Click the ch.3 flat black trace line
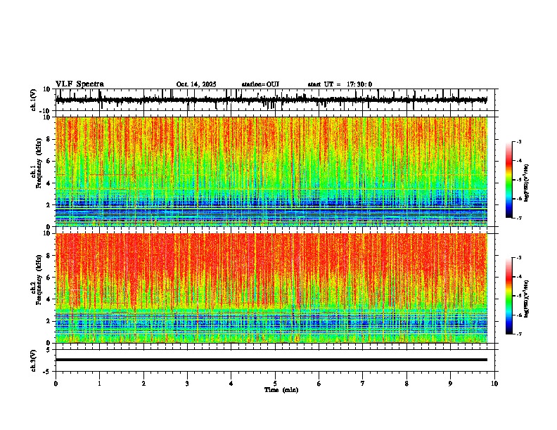The height and width of the screenshot is (430, 557). [x=271, y=360]
